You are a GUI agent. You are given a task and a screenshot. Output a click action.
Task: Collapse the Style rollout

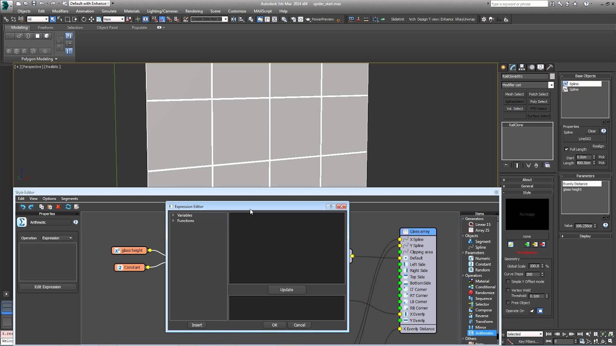(x=527, y=193)
